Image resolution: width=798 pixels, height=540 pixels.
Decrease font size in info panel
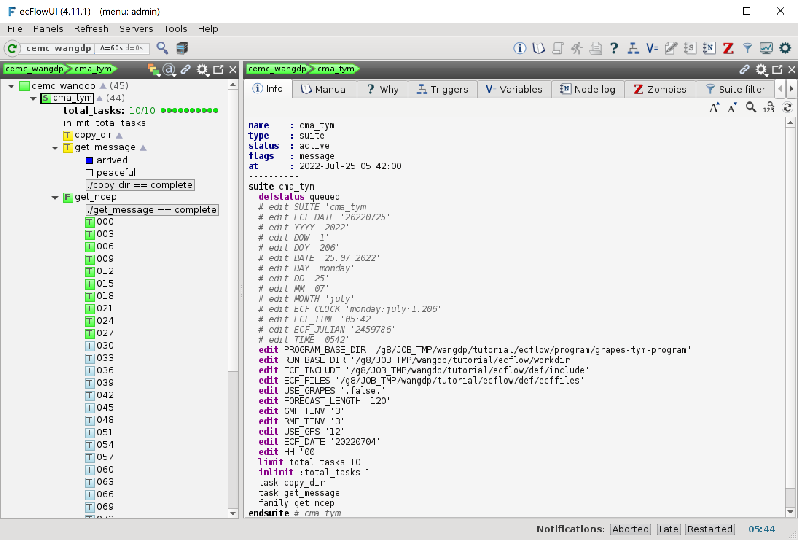732,108
